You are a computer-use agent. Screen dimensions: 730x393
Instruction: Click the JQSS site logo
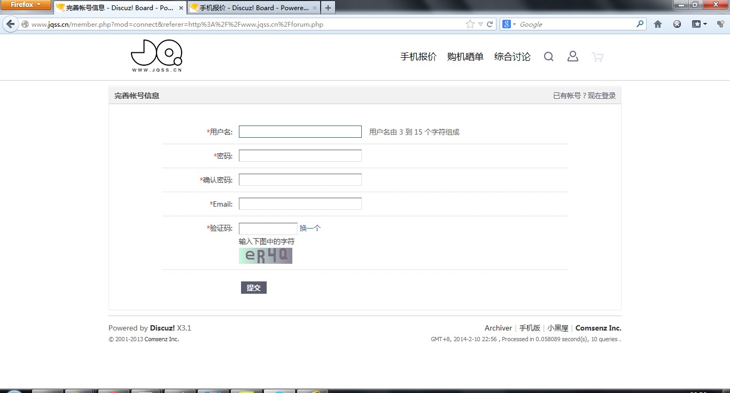point(157,56)
